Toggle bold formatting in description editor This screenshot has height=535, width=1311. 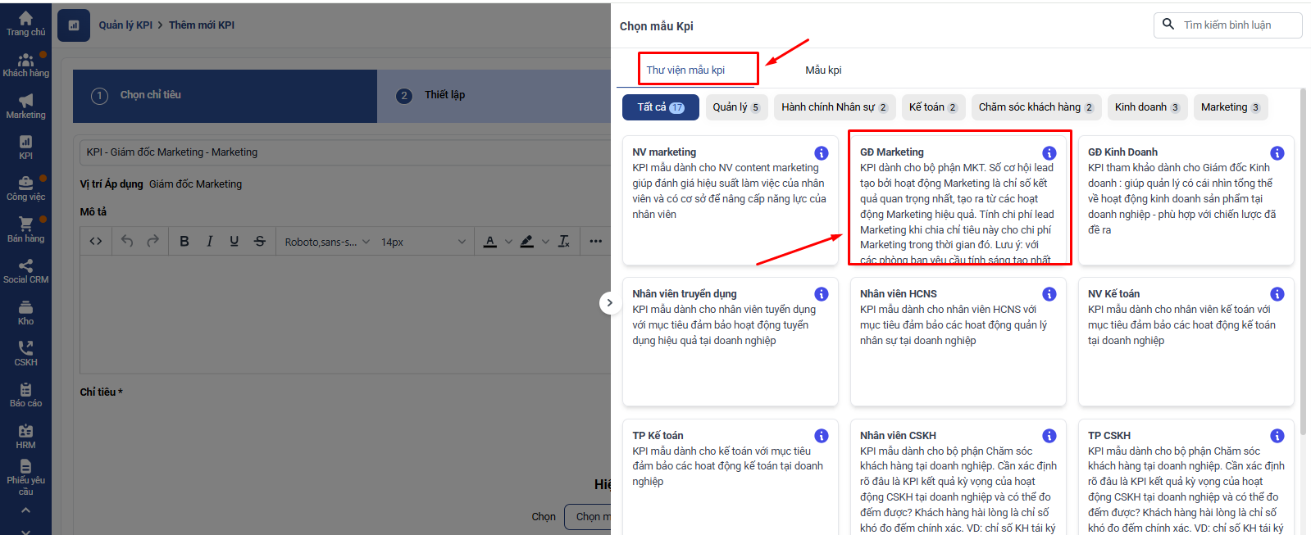pos(184,241)
